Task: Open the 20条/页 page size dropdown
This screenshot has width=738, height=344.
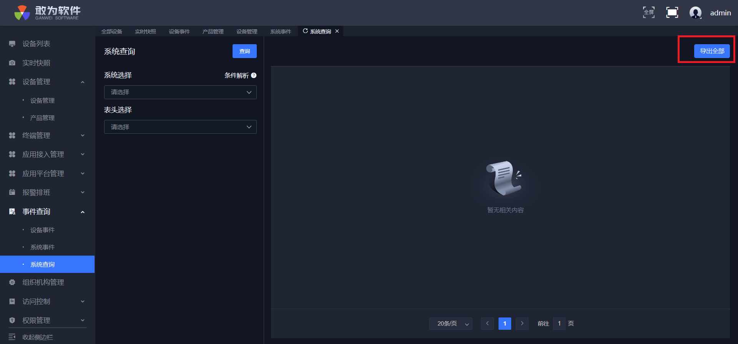Action: click(451, 324)
